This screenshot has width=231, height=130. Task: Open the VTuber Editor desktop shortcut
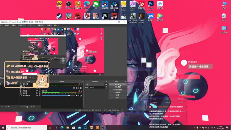pos(133,6)
